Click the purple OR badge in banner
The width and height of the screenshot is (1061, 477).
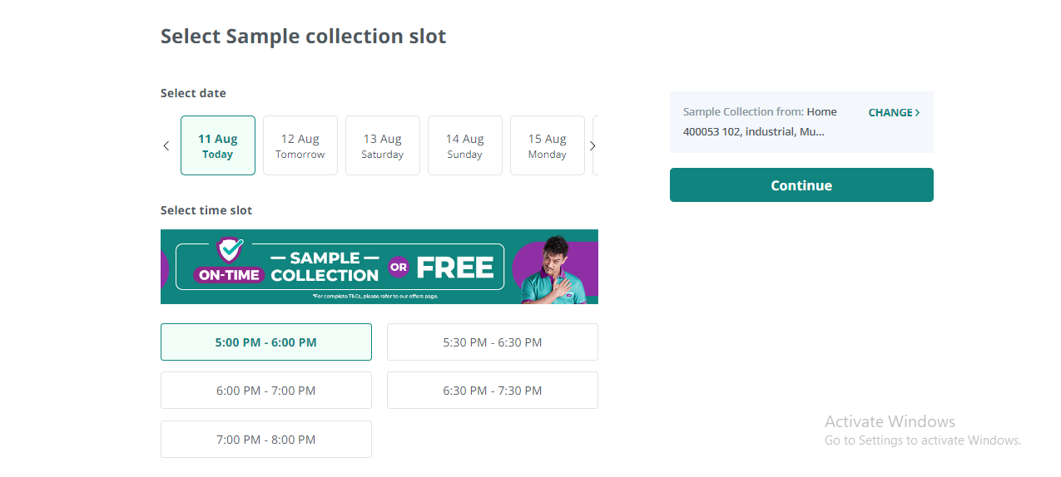coord(399,268)
